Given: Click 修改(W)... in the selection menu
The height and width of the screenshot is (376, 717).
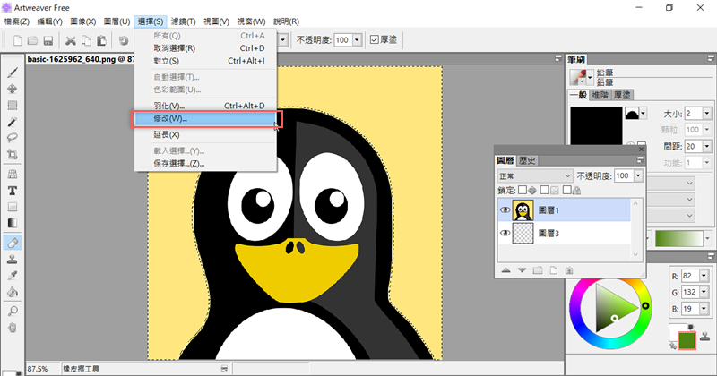Looking at the screenshot, I should pyautogui.click(x=206, y=118).
